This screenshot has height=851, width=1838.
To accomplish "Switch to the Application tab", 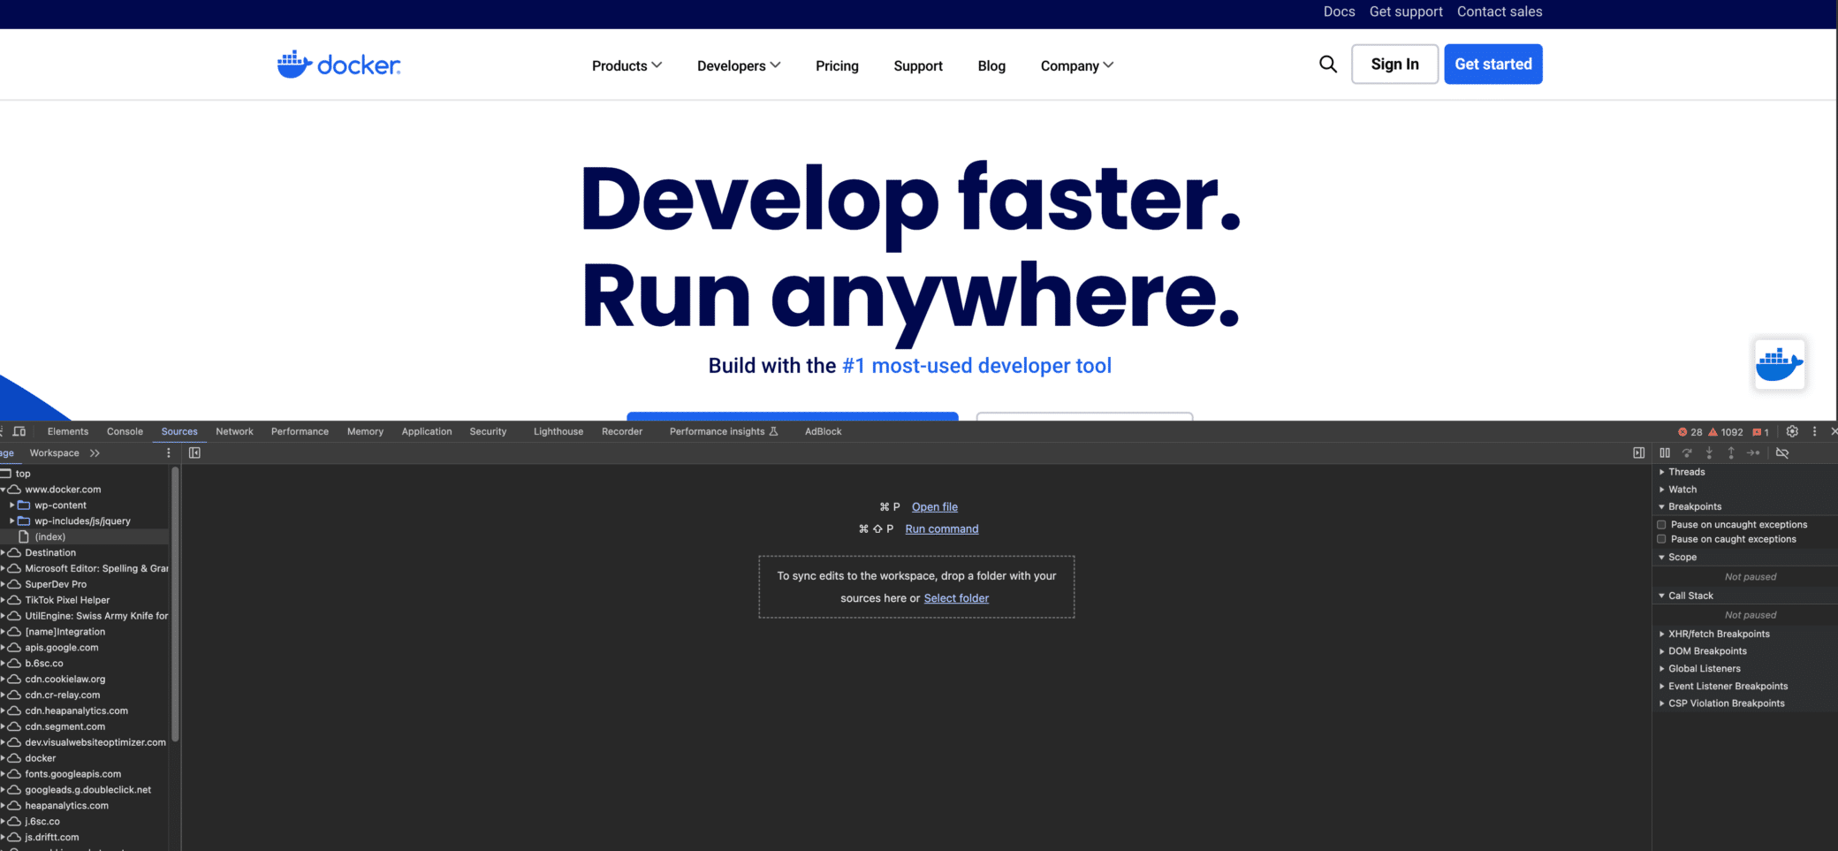I will pos(427,431).
